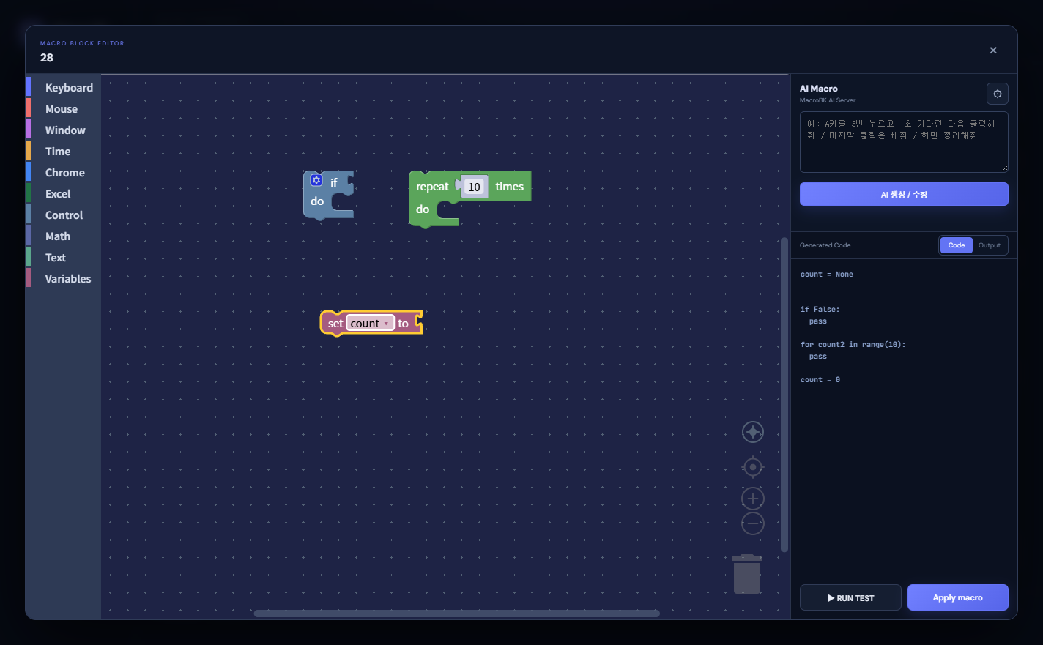1043x645 pixels.
Task: Center the workspace with the top crosshair icon
Action: [752, 432]
